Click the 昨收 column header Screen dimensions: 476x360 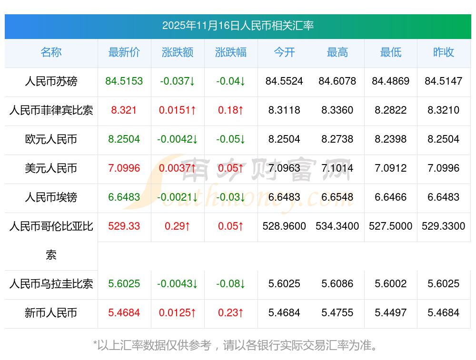tap(444, 52)
